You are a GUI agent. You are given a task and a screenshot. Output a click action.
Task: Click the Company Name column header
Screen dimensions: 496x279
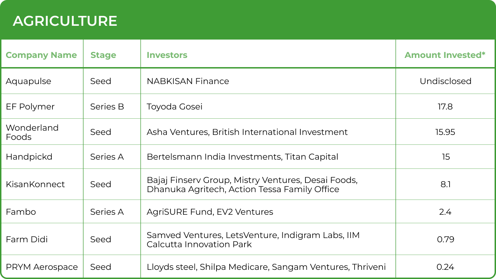coord(41,55)
